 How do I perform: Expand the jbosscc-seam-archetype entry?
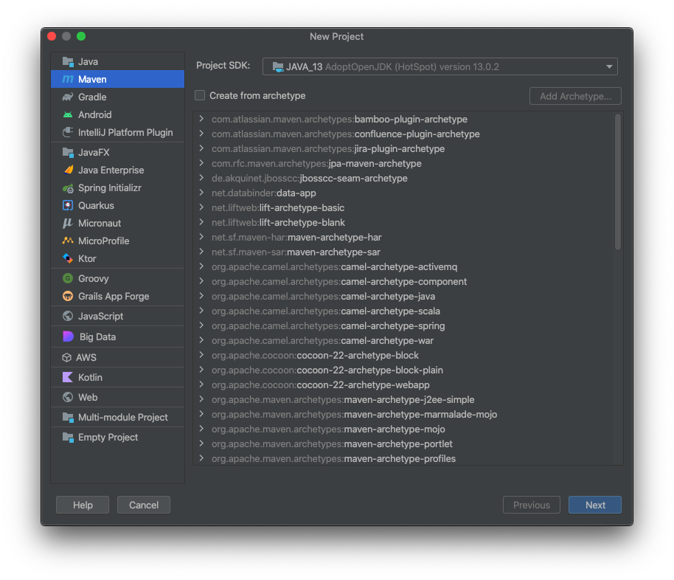(x=201, y=178)
